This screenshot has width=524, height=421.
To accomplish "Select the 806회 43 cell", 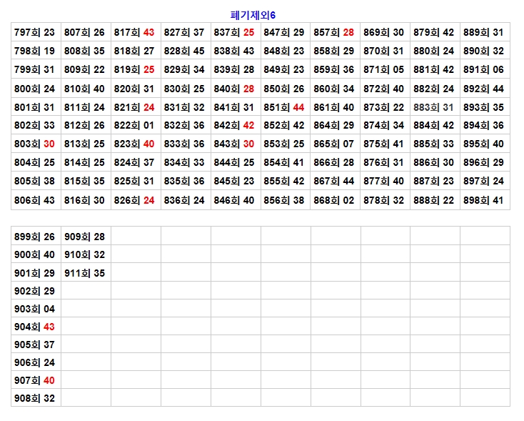I will [x=35, y=201].
